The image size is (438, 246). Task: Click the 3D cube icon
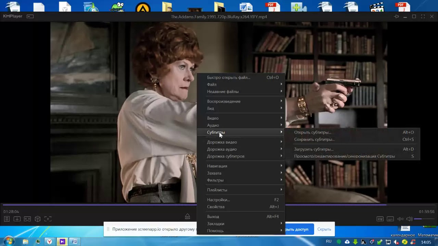click(x=38, y=219)
